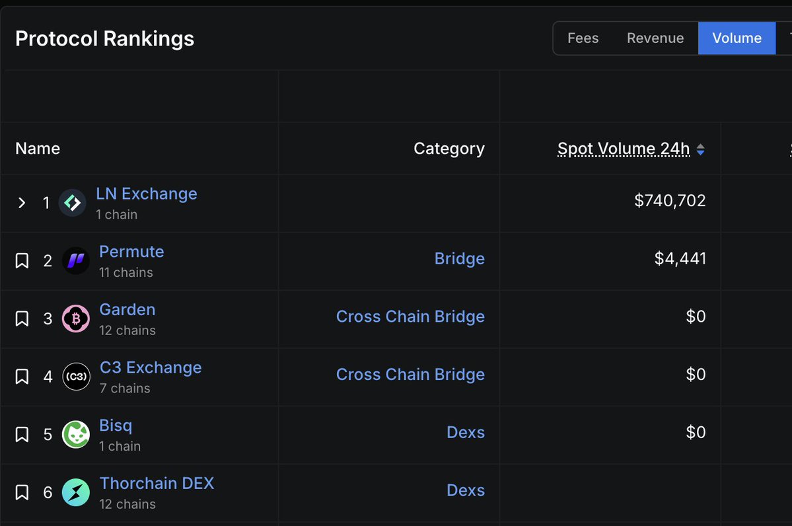The width and height of the screenshot is (792, 526).
Task: Click rank number 1 beside LN Exchange
Action: [46, 203]
